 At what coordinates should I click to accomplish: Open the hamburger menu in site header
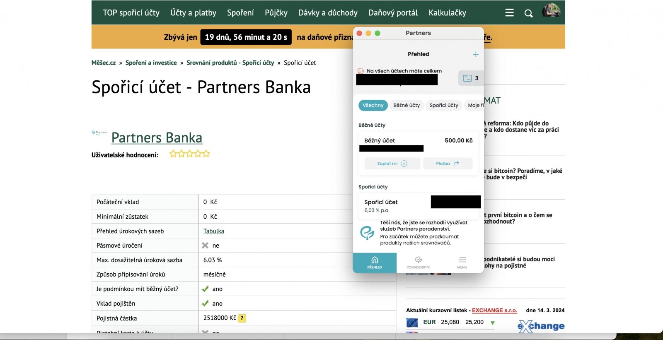509,13
